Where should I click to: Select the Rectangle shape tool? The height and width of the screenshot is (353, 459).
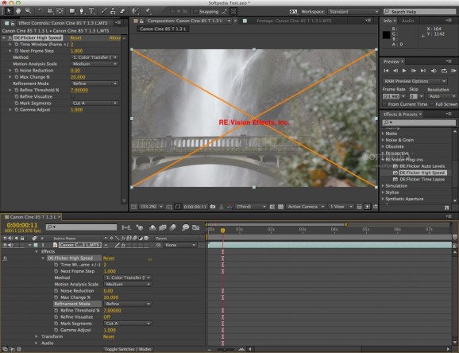pyautogui.click(x=72, y=11)
